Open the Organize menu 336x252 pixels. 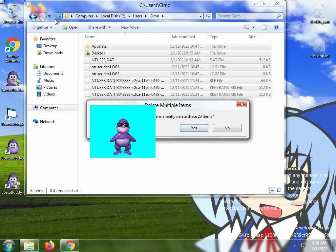click(42, 27)
